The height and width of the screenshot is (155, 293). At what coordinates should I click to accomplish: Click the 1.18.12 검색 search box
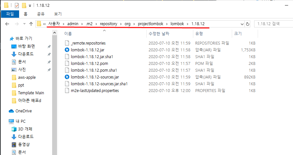pyautogui.click(x=273, y=24)
